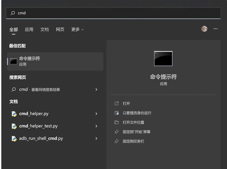This screenshot has width=227, height=169.
Task: Click the Python file icon for cmd_helper_test.py
Action: point(14,126)
